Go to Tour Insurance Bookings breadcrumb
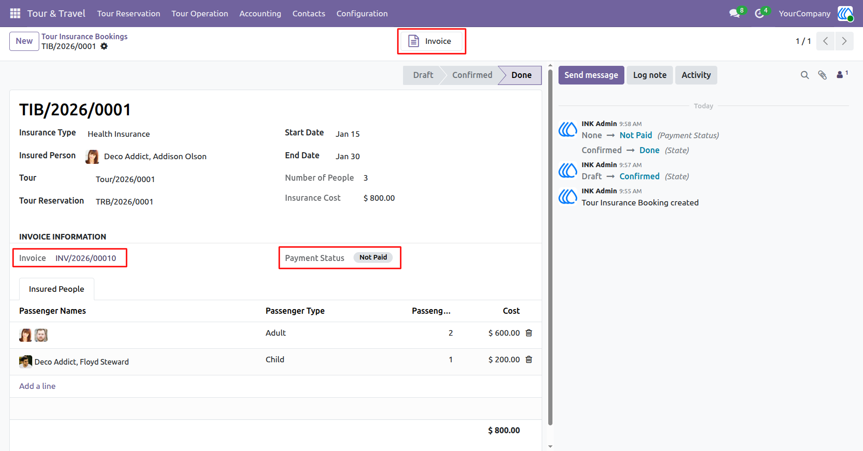Screen dimensions: 863x451 85,36
